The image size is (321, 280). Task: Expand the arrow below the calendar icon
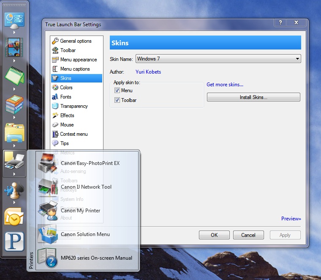pos(14,89)
